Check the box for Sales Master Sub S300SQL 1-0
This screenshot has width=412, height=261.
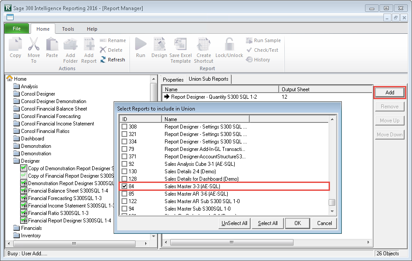(124, 209)
